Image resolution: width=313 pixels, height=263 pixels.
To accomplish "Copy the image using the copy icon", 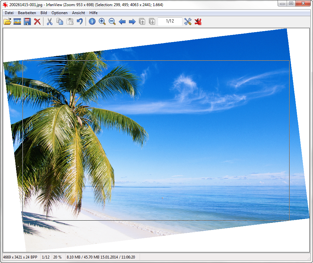I will (60, 22).
